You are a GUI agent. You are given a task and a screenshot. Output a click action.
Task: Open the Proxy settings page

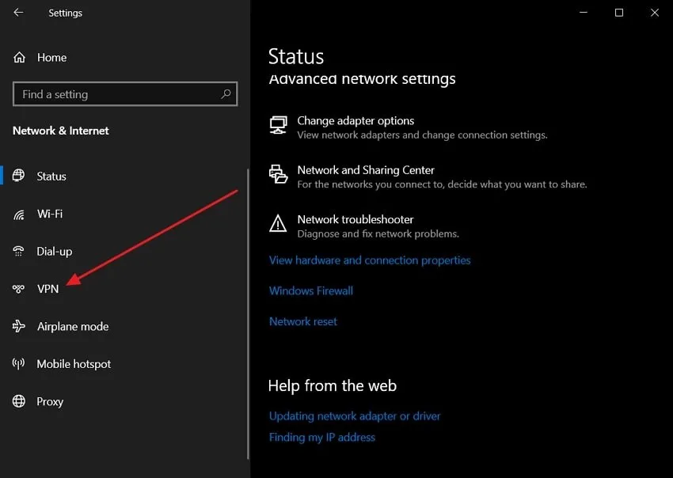50,402
